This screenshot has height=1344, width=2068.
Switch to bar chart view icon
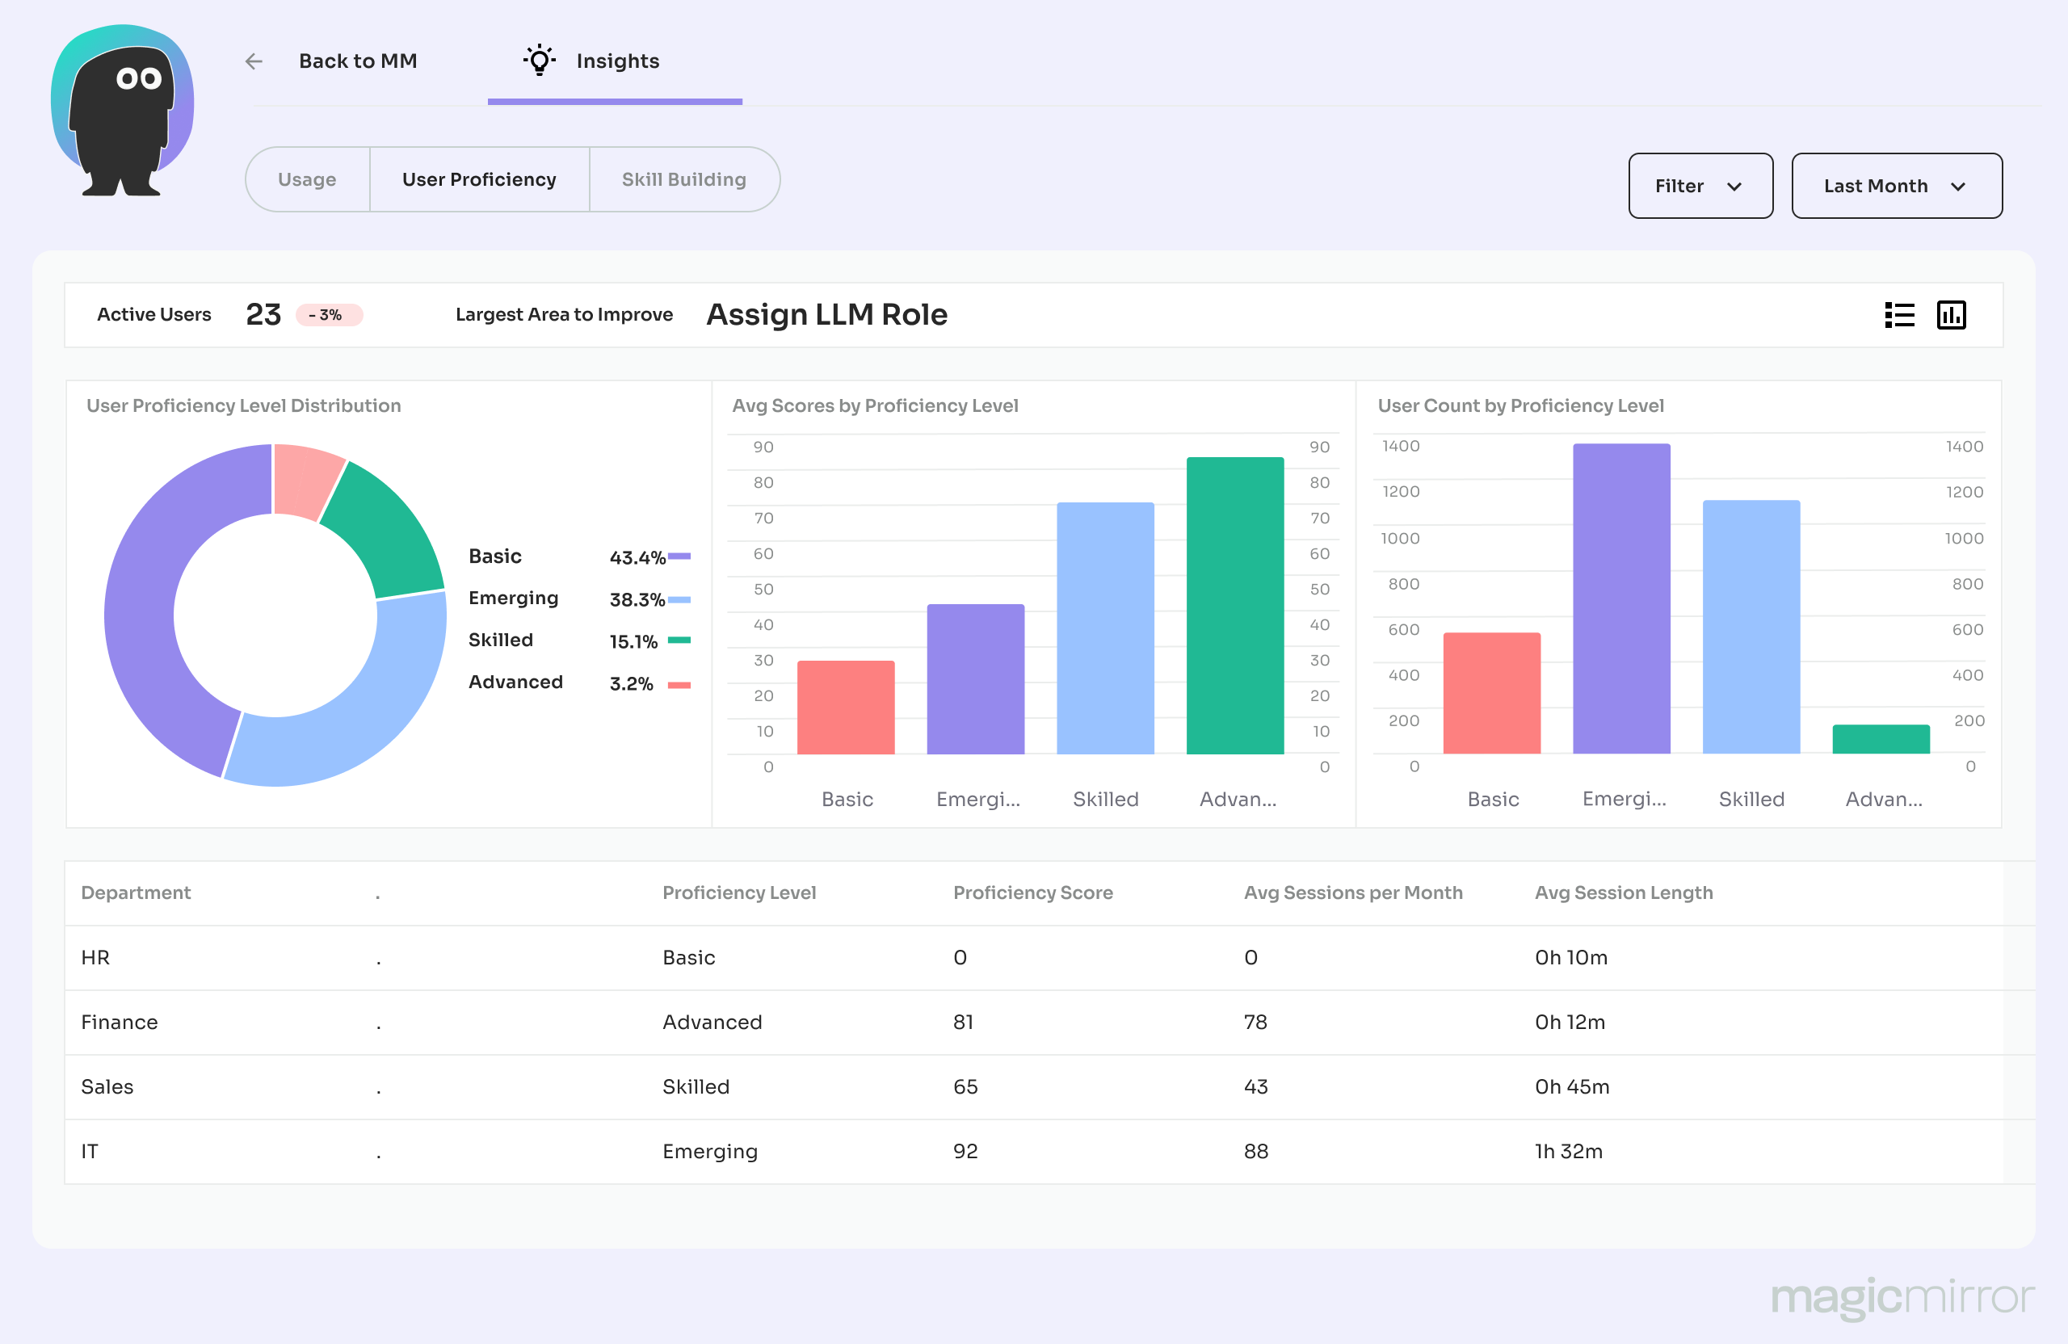pyautogui.click(x=1952, y=314)
